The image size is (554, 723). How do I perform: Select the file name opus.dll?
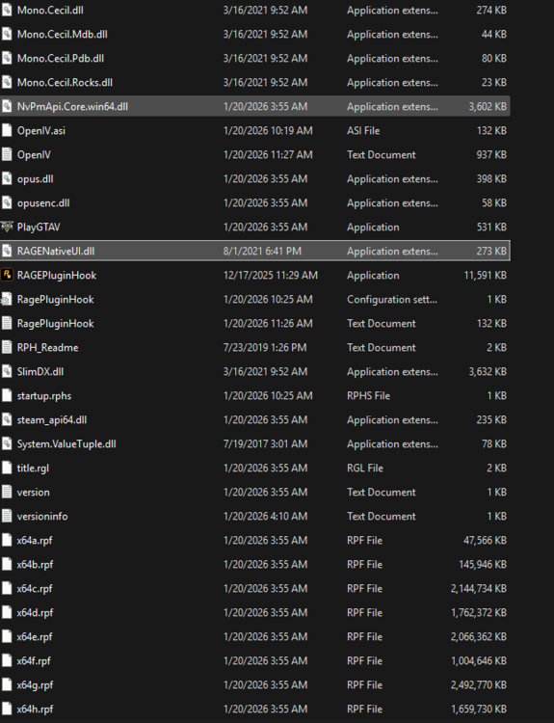click(35, 178)
